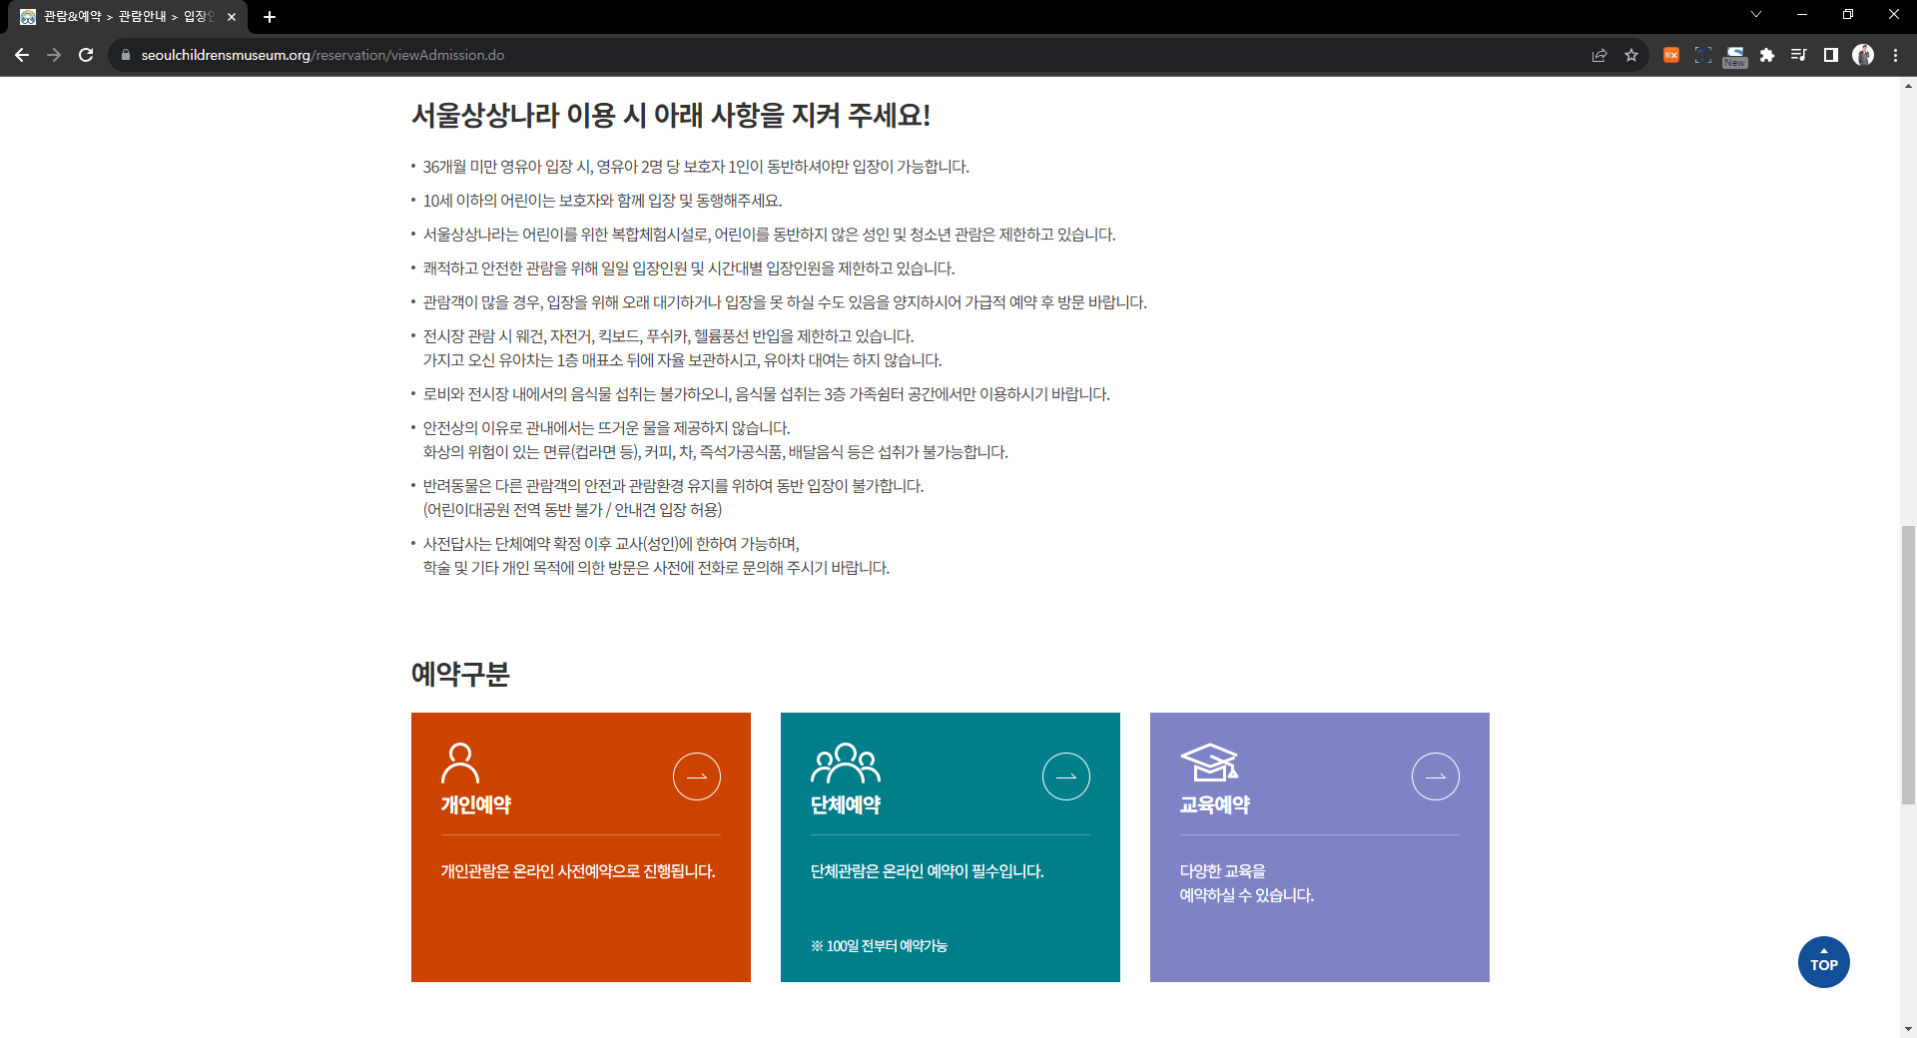Click the 개인예약 title link

coord(476,804)
